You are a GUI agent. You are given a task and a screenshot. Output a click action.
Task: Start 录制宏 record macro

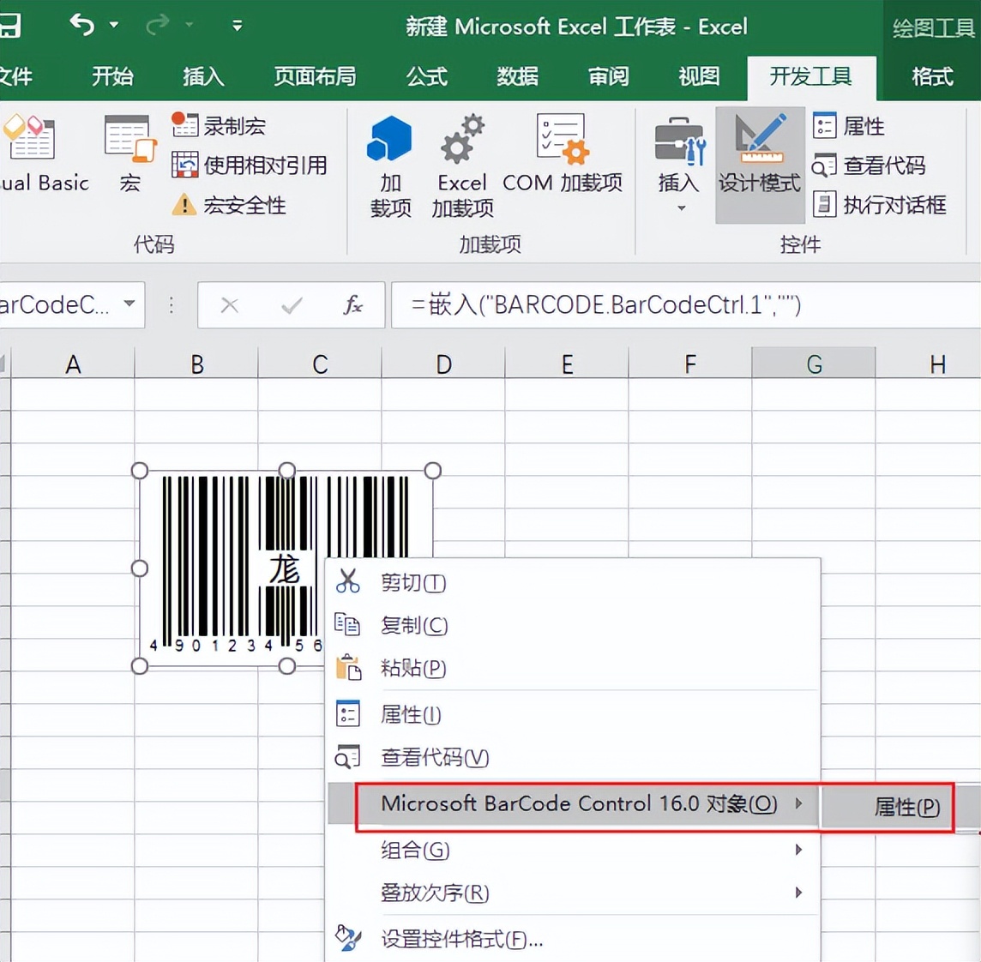pyautogui.click(x=219, y=126)
